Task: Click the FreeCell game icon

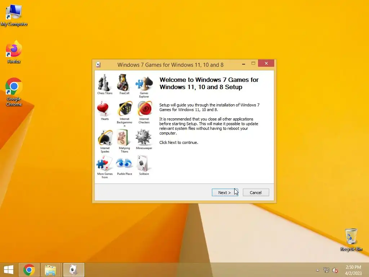Action: (x=124, y=83)
